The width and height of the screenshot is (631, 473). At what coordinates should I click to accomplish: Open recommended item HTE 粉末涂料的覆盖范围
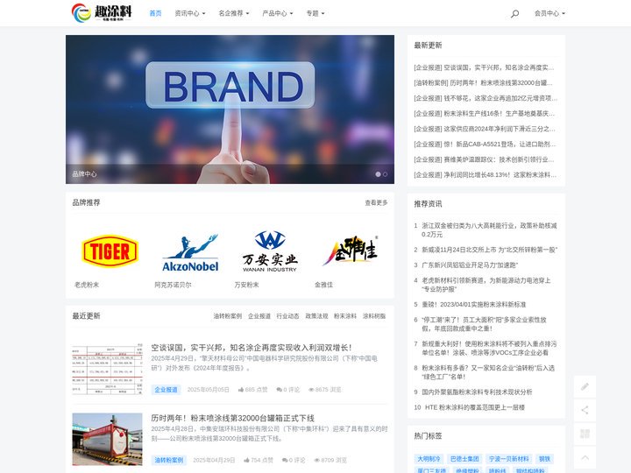(x=475, y=407)
